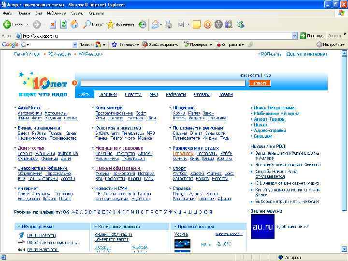Go to the Home page icon
This screenshot has height=261, width=348.
pyautogui.click(x=74, y=25)
